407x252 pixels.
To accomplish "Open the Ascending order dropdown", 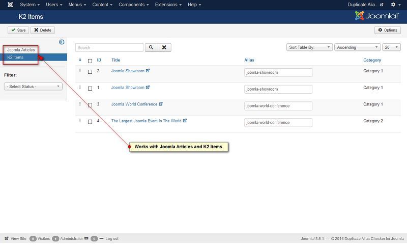I will tap(358, 47).
